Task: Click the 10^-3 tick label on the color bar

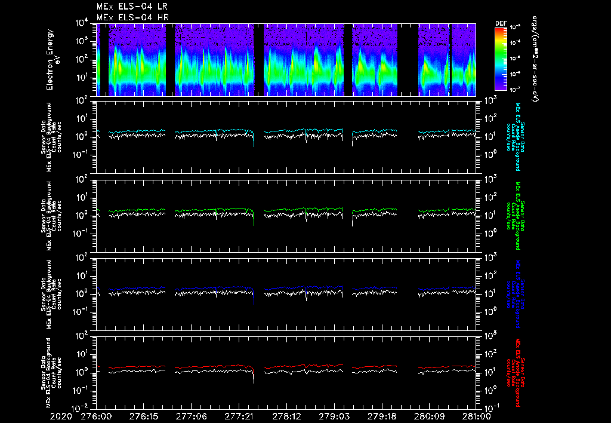Action: 516,27
